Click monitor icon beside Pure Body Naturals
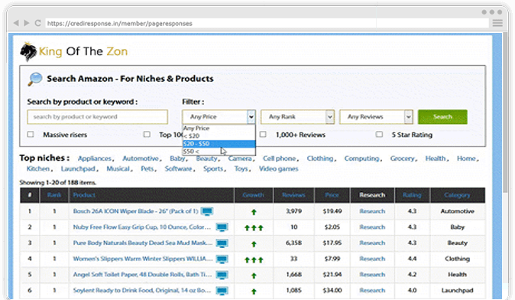The height and width of the screenshot is (300, 515). point(222,243)
